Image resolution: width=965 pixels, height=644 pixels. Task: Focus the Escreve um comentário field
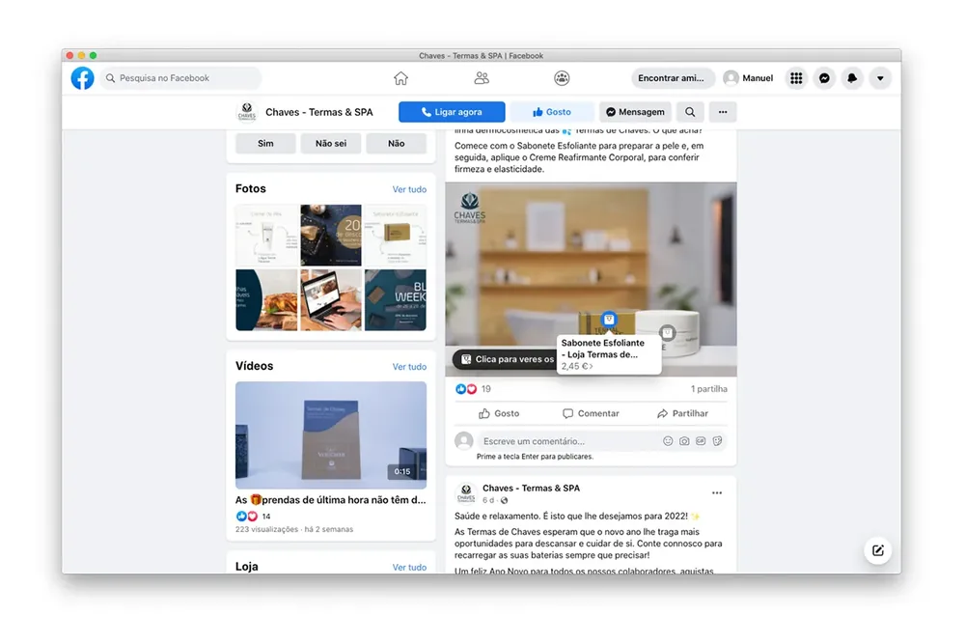click(x=569, y=441)
